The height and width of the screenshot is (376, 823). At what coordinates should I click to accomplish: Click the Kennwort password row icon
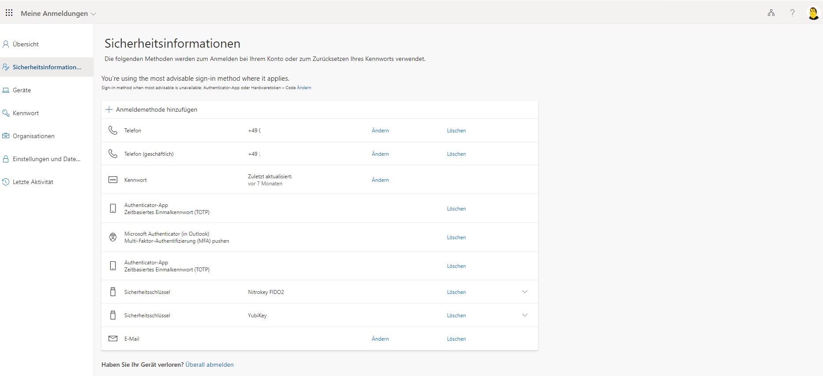[x=113, y=180]
